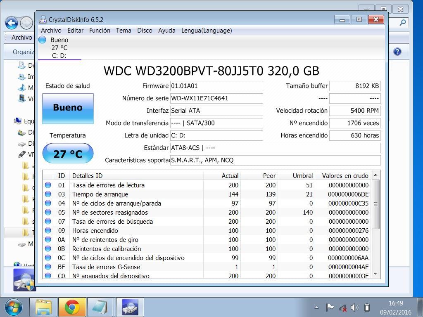Open Windows Explorer from the taskbar
The image size is (423, 317).
click(43, 307)
